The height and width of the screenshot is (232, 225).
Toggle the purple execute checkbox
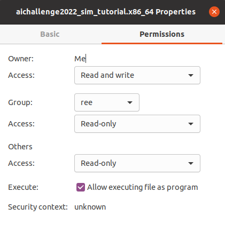(81, 187)
